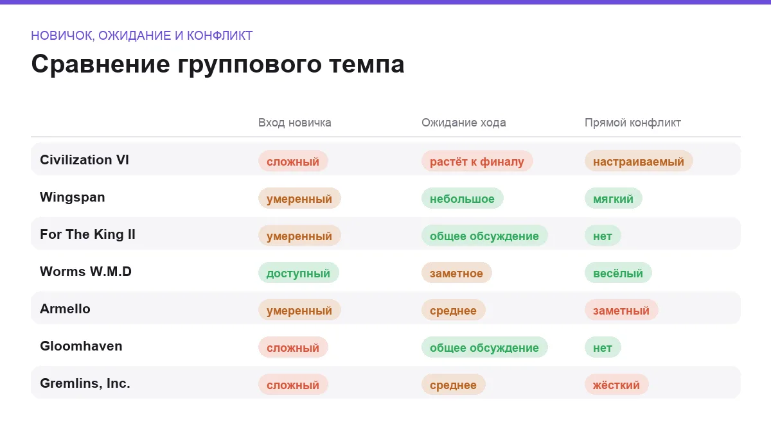Click the 'Вход новичка' column header
Viewport: 771px width, 434px height.
(x=295, y=123)
